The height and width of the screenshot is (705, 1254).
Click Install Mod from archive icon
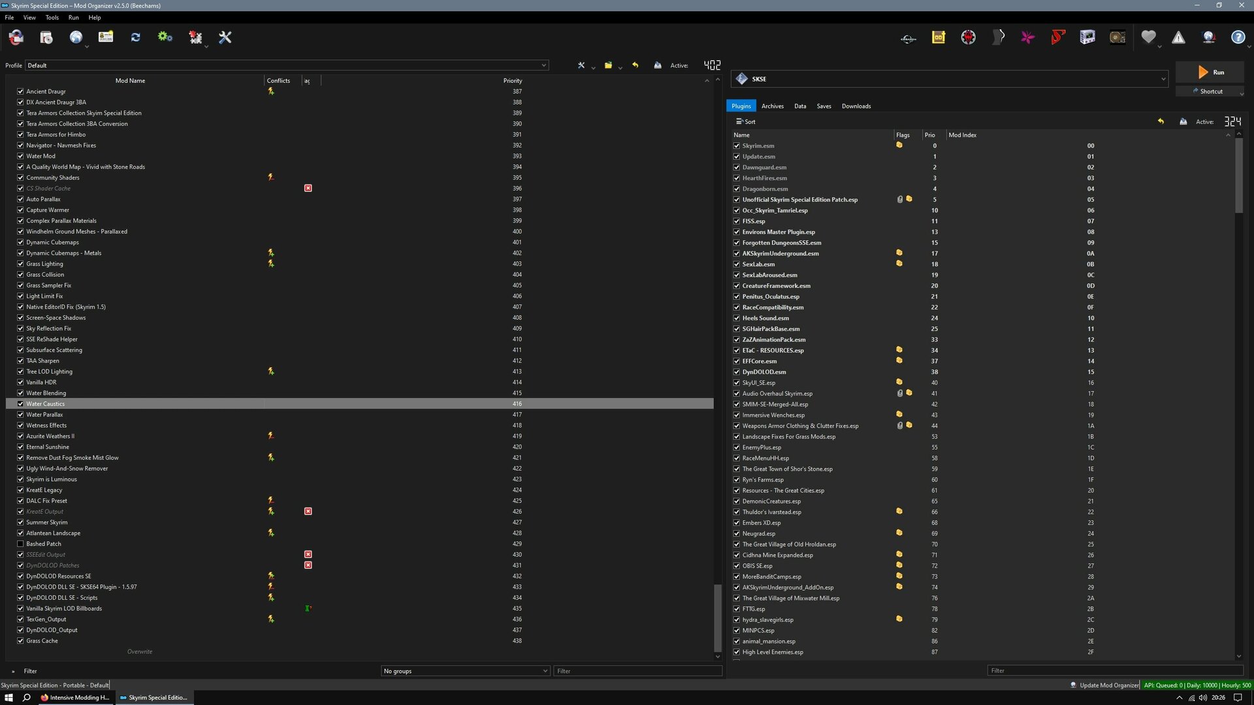pyautogui.click(x=46, y=37)
